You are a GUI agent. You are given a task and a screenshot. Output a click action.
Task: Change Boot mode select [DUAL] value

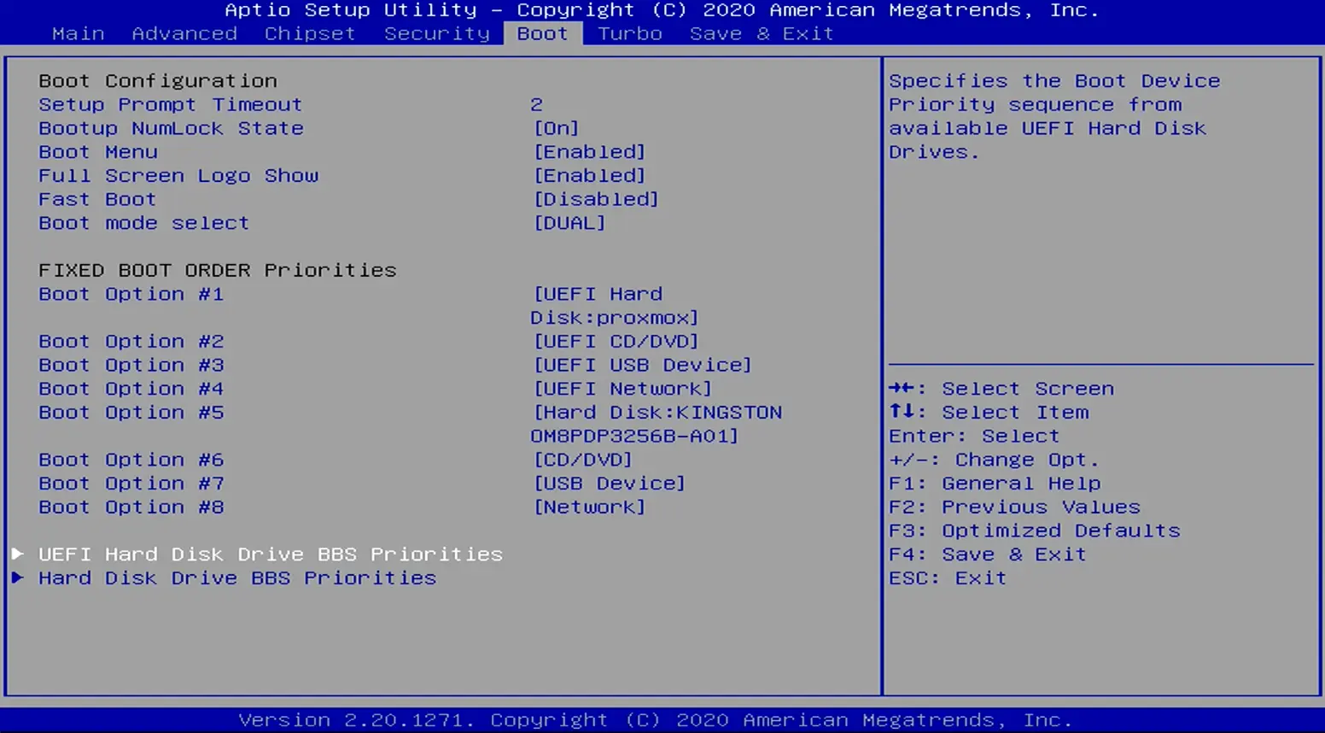[x=569, y=223]
